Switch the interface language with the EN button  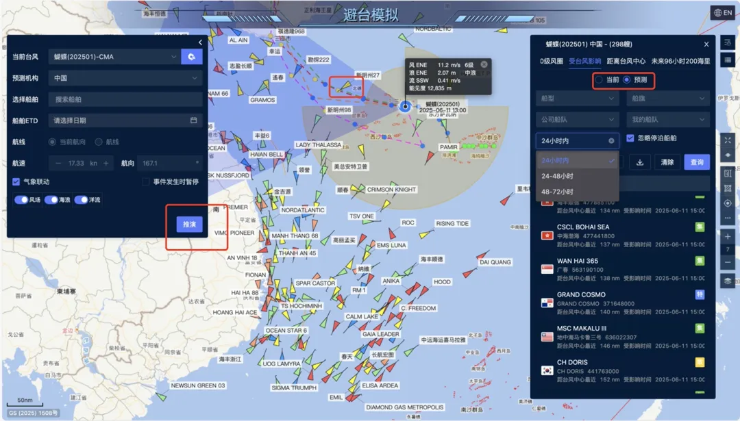tap(723, 13)
